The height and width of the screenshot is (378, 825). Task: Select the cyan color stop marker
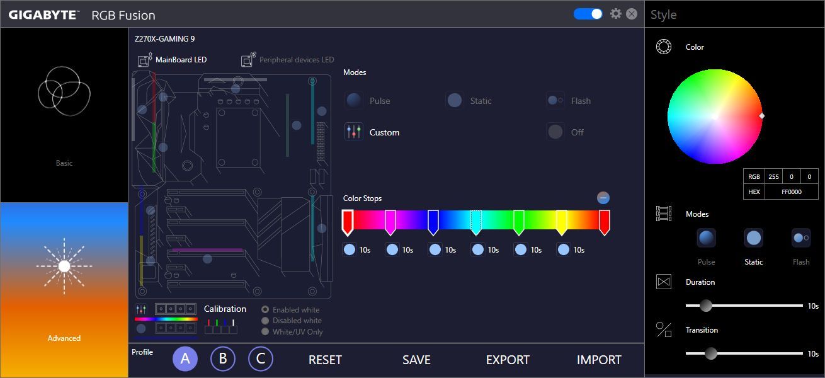(476, 222)
